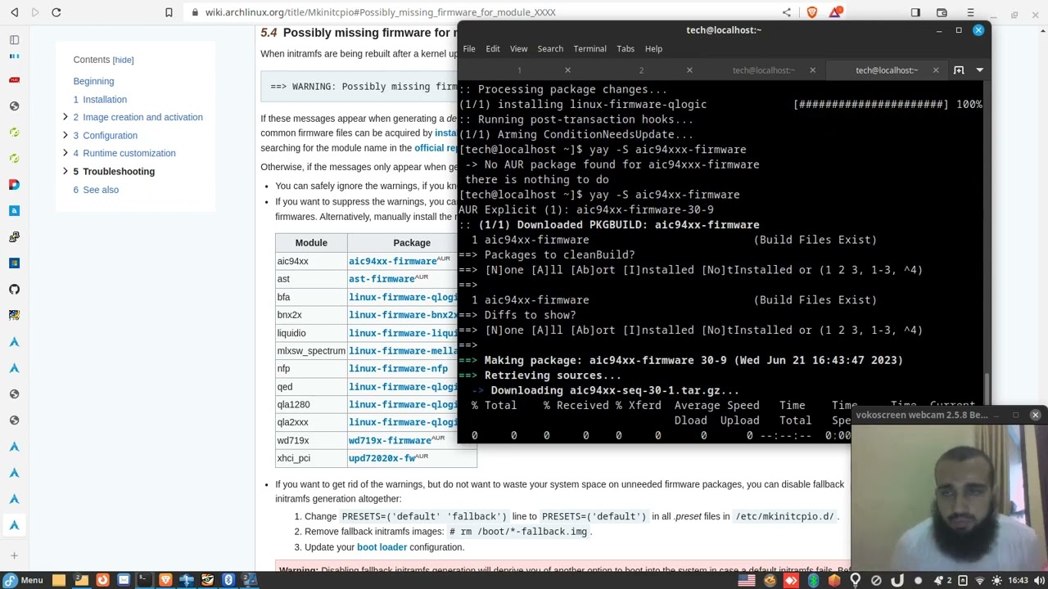Open terminal Edit menu

coord(493,48)
